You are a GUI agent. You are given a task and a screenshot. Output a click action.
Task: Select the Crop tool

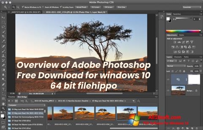[3, 36]
